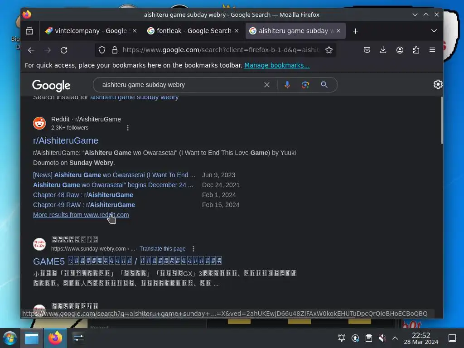
Task: Search by image with Google Lens
Action: 305,85
